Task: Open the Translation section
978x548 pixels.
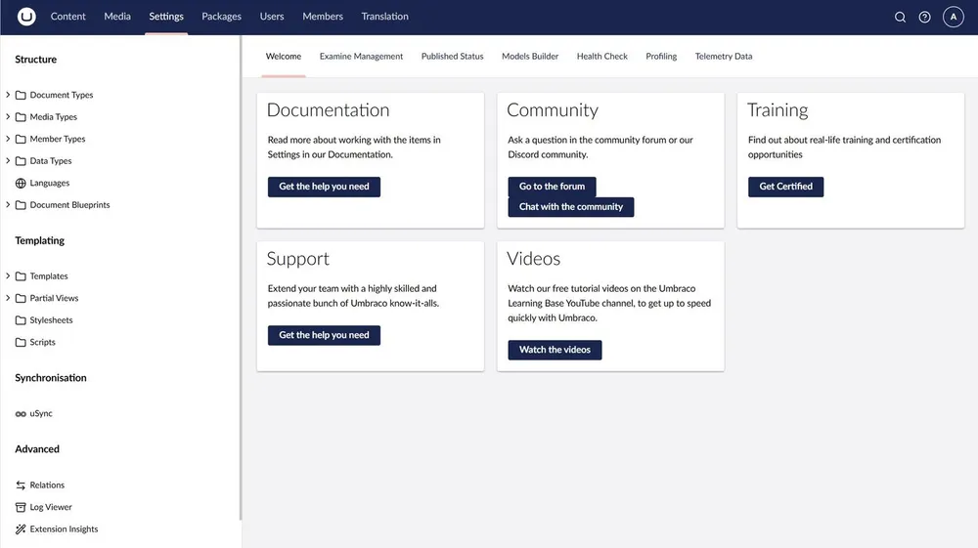Action: [384, 17]
